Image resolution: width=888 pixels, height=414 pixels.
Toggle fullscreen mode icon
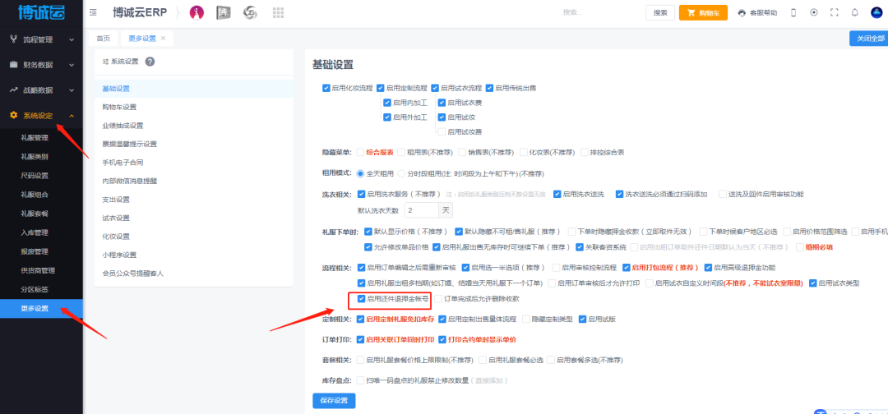[834, 12]
